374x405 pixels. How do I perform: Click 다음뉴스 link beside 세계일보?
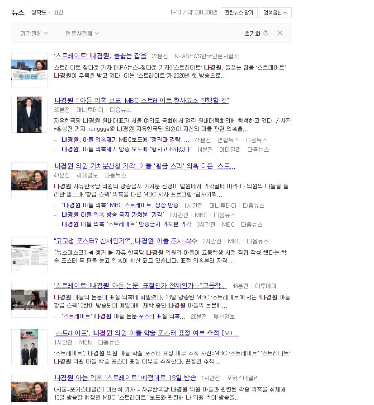click(115, 175)
